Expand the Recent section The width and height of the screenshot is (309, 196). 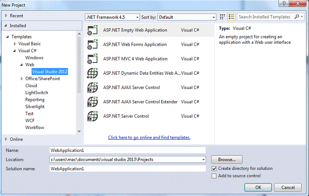click(x=6, y=16)
